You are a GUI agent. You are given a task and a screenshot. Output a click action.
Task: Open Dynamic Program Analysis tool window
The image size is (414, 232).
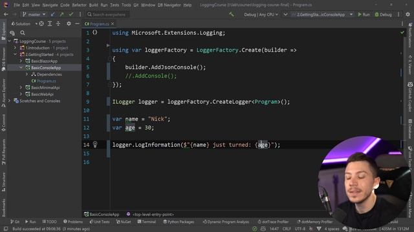pyautogui.click(x=226, y=222)
